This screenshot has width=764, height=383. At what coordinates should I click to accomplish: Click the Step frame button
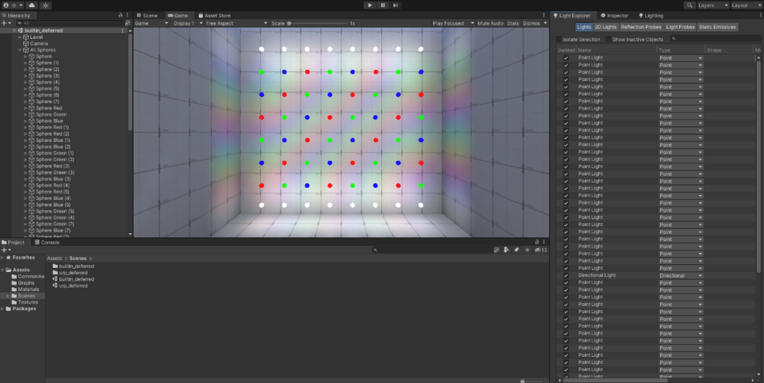tap(396, 5)
